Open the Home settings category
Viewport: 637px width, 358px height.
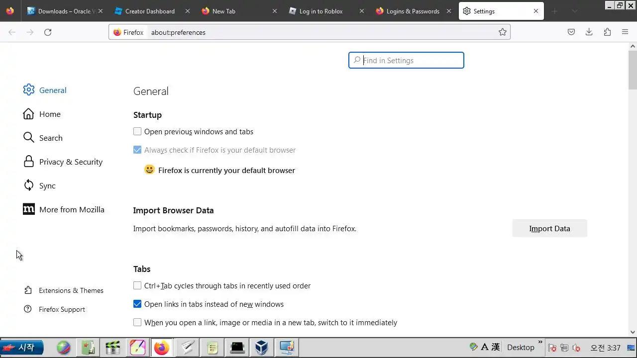coord(42,114)
